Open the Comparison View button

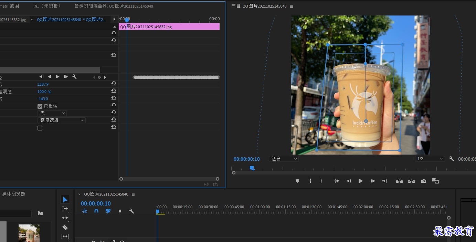(x=435, y=181)
